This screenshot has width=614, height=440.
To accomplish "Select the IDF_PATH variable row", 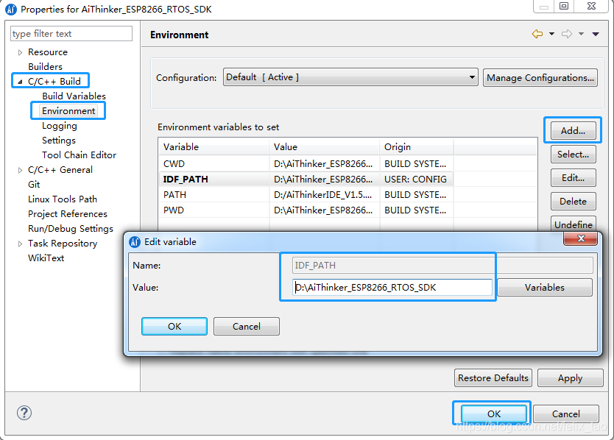I will point(347,180).
